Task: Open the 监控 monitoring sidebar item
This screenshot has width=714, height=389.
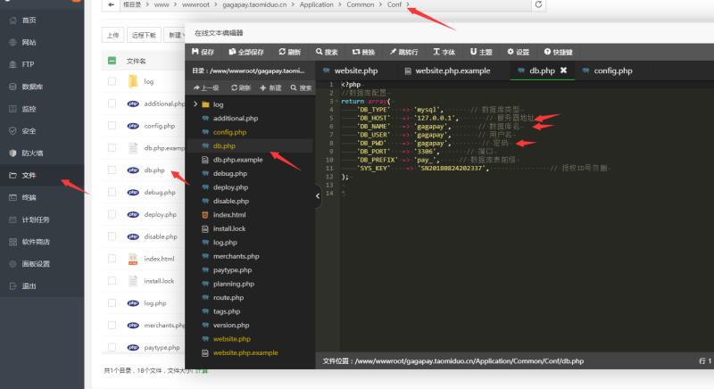Action: [x=29, y=109]
